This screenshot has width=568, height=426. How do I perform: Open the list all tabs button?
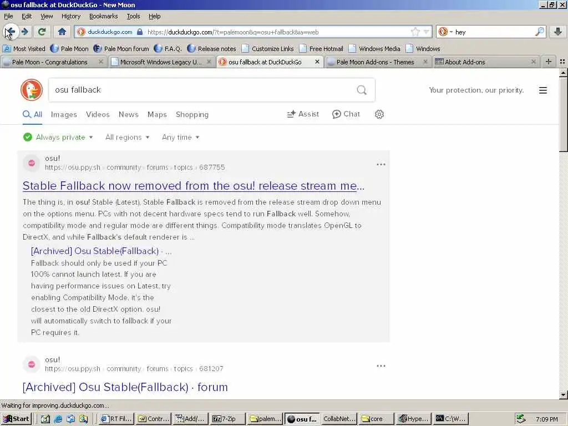click(562, 62)
